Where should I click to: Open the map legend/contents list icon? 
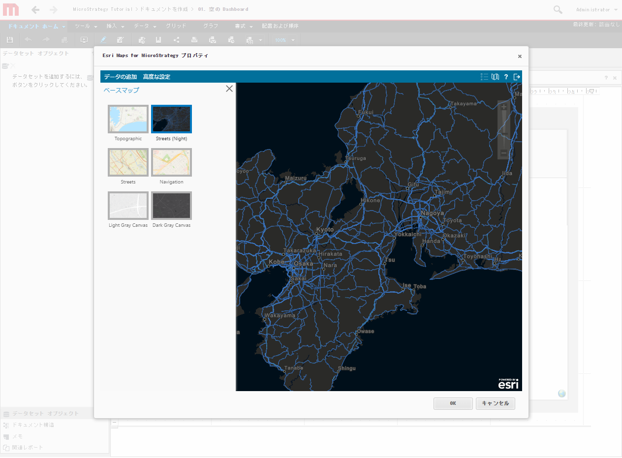pos(485,77)
